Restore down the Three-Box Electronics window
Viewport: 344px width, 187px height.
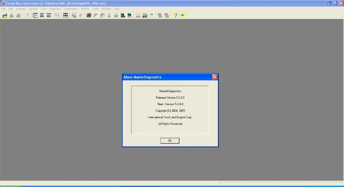pyautogui.click(x=335, y=3)
